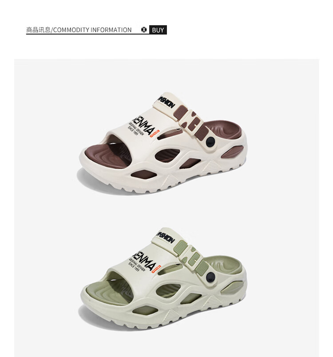The image size is (333, 357).
Task: Open the brown and cream sandal image
Action: (163, 143)
